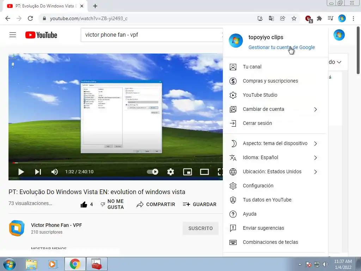Click the YouTube search input field
361x271 pixels.
152,35
